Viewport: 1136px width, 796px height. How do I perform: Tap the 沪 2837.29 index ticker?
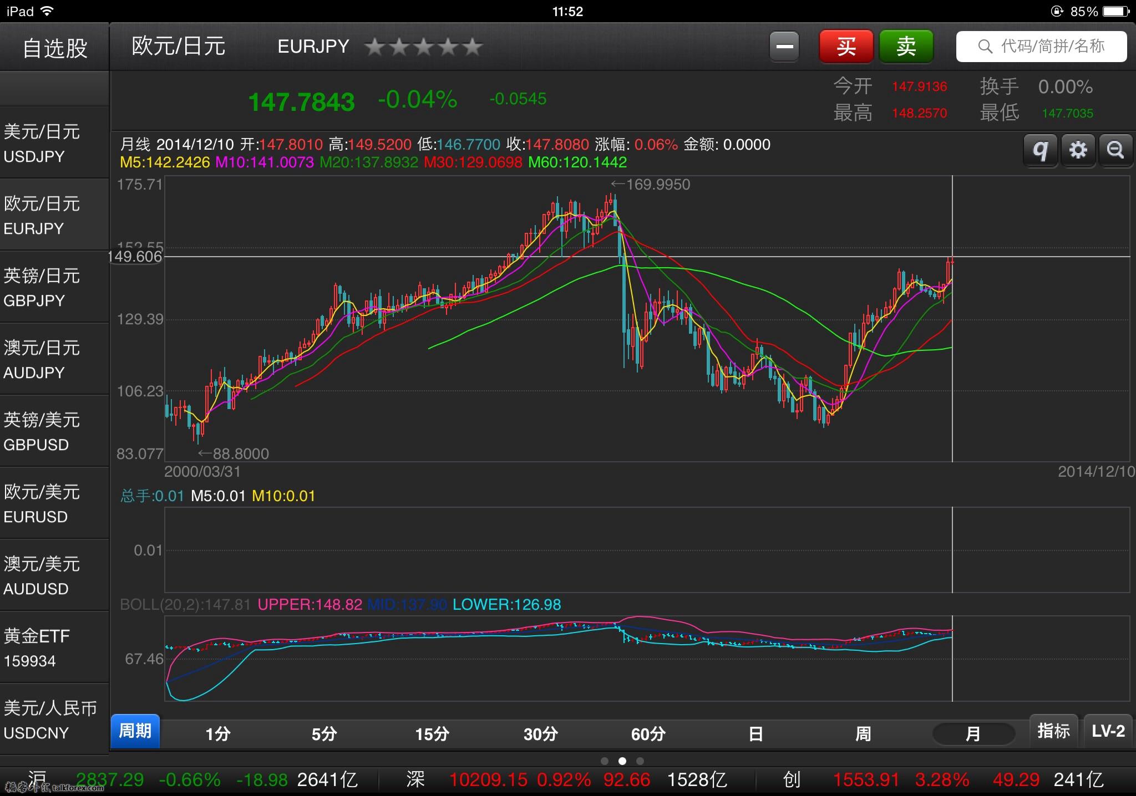click(x=192, y=780)
